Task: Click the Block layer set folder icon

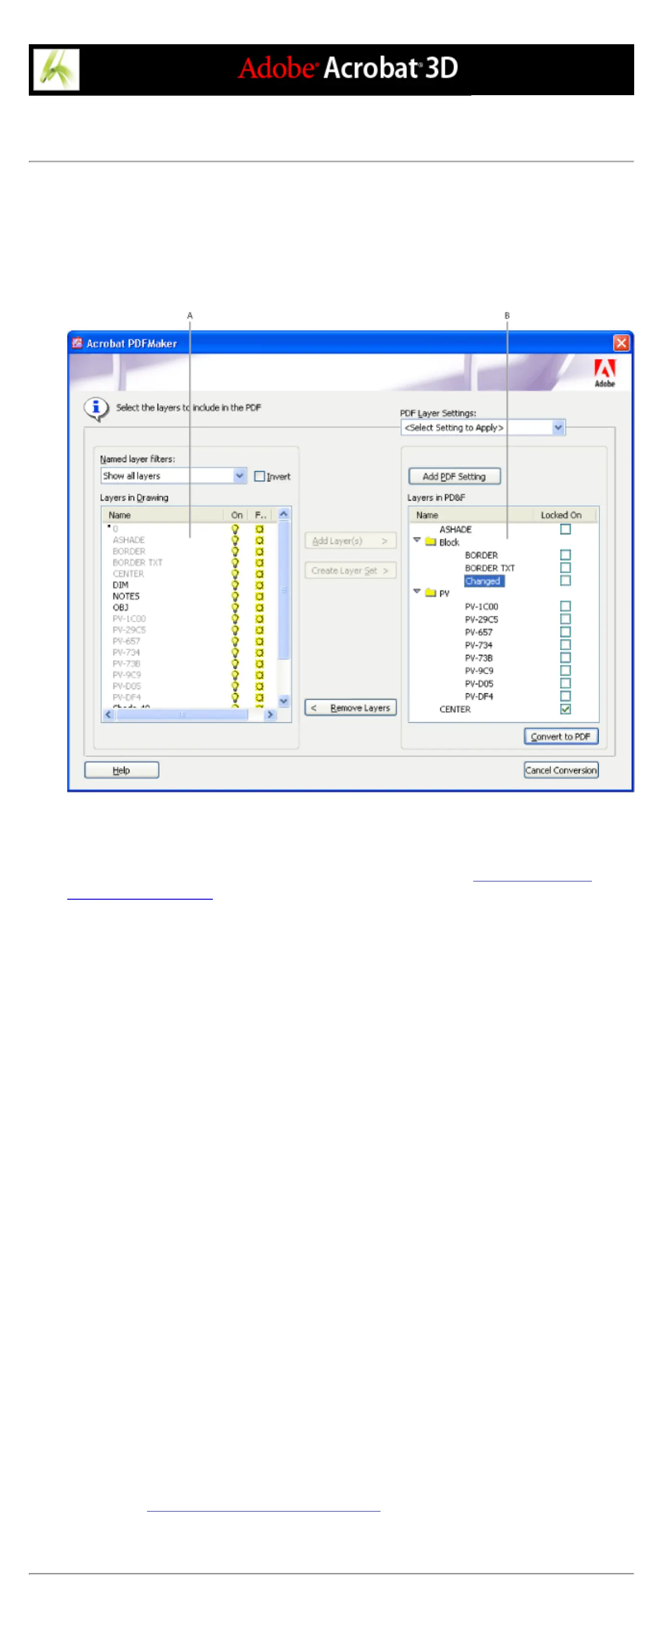Action: (x=430, y=542)
